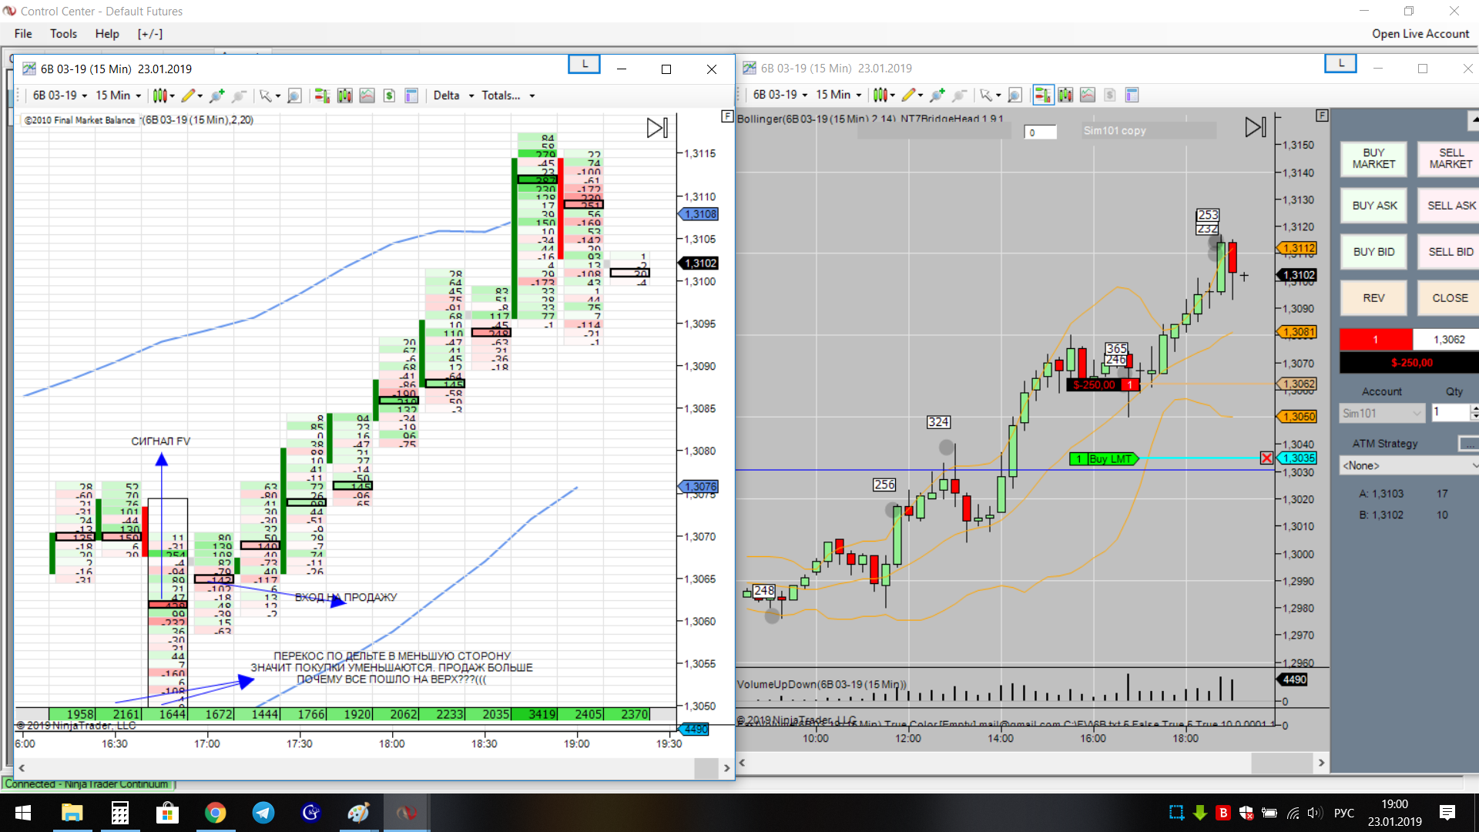Open Data Series icon in right chart toolbar
The width and height of the screenshot is (1479, 832).
[1065, 96]
